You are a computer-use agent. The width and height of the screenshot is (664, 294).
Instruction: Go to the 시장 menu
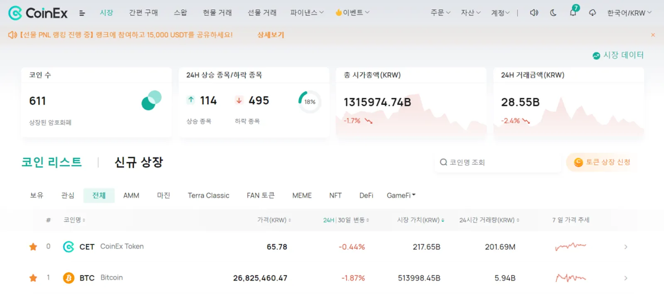(x=107, y=12)
